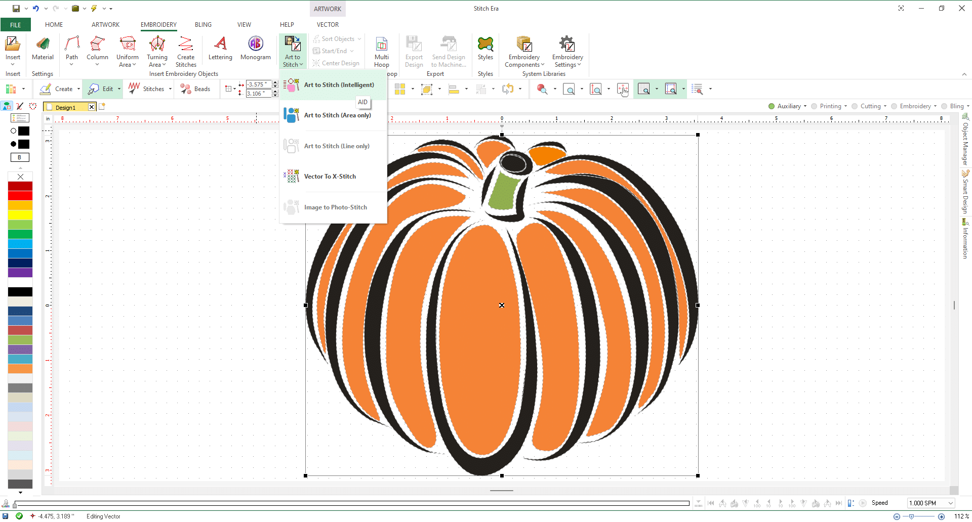This screenshot has height=522, width=972.
Task: Choose Vector To X-Stitch
Action: tap(330, 176)
